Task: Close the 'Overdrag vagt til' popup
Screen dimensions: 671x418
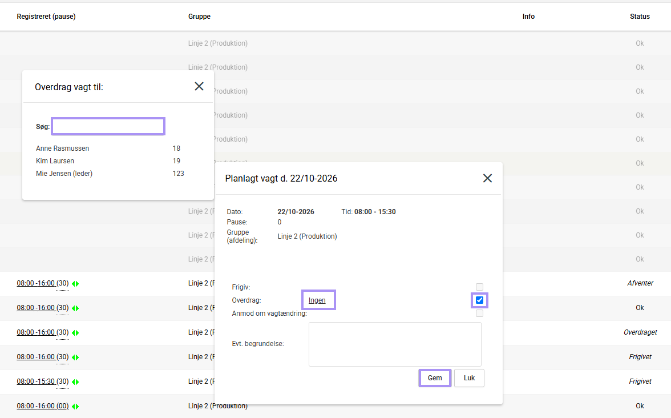Action: [x=199, y=86]
